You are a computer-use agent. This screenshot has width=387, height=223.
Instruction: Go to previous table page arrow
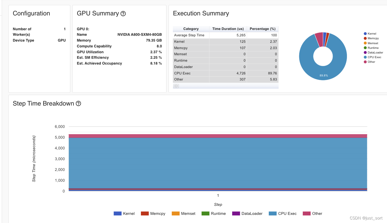(x=175, y=86)
